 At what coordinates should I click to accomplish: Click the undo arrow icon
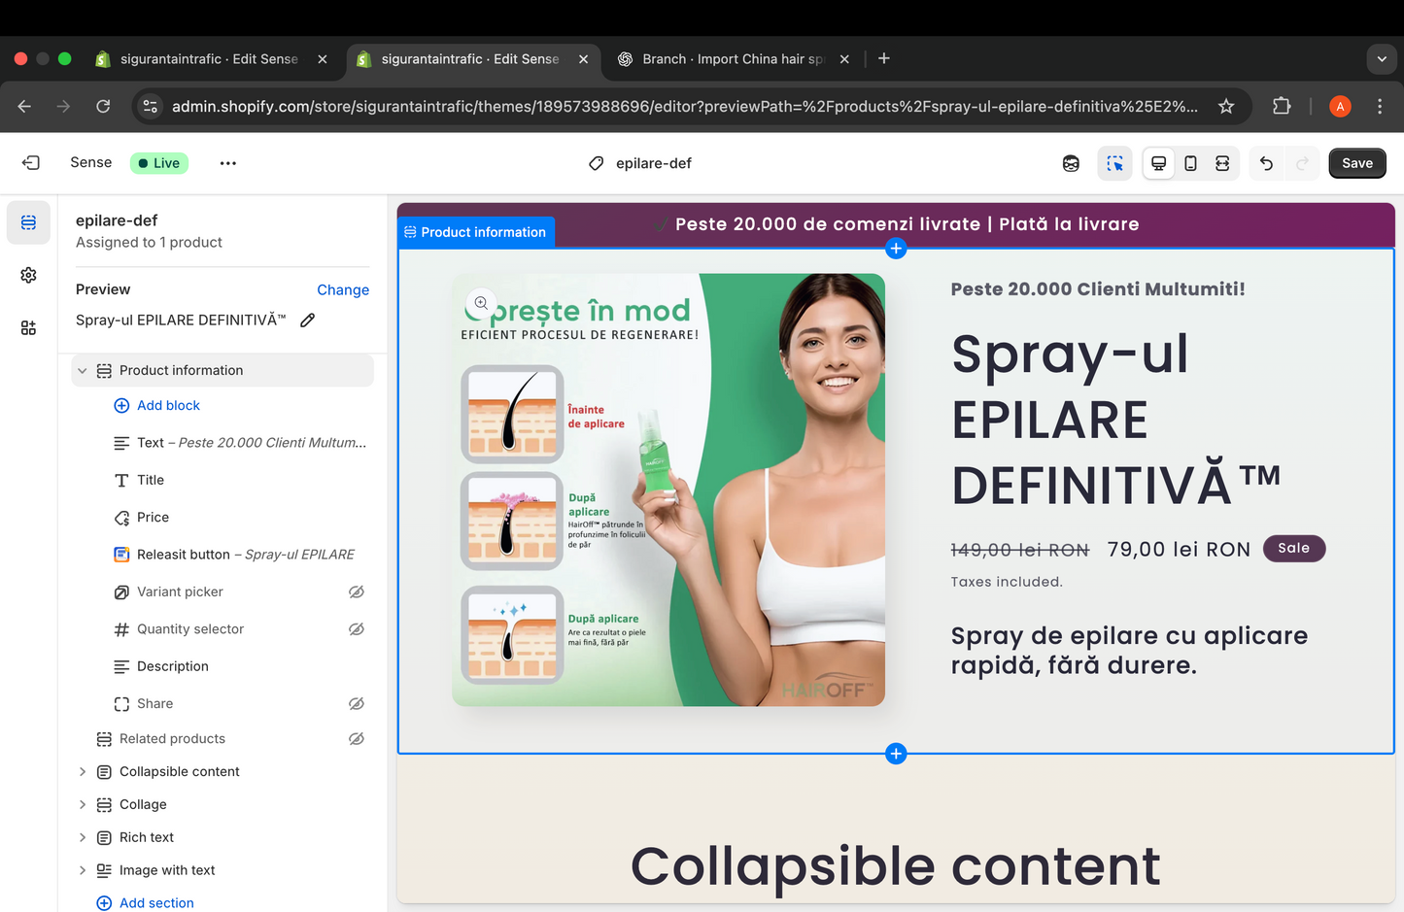pos(1266,163)
